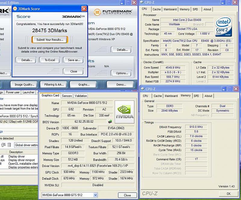Click the memory Type value DDR3

coord(170,106)
